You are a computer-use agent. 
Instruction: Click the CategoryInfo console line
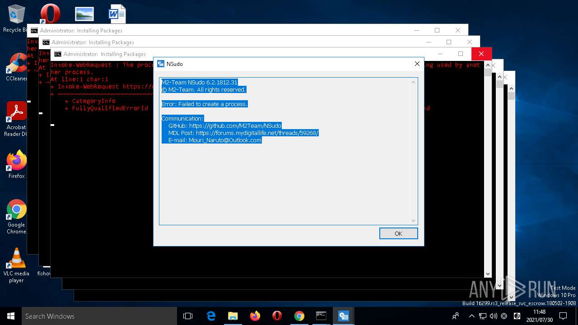point(90,101)
